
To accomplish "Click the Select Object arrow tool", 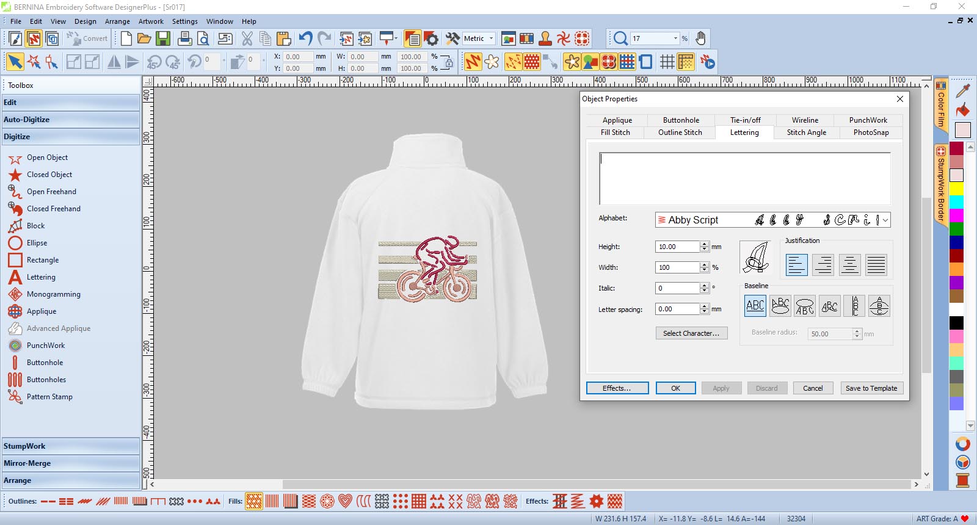I will click(x=15, y=62).
